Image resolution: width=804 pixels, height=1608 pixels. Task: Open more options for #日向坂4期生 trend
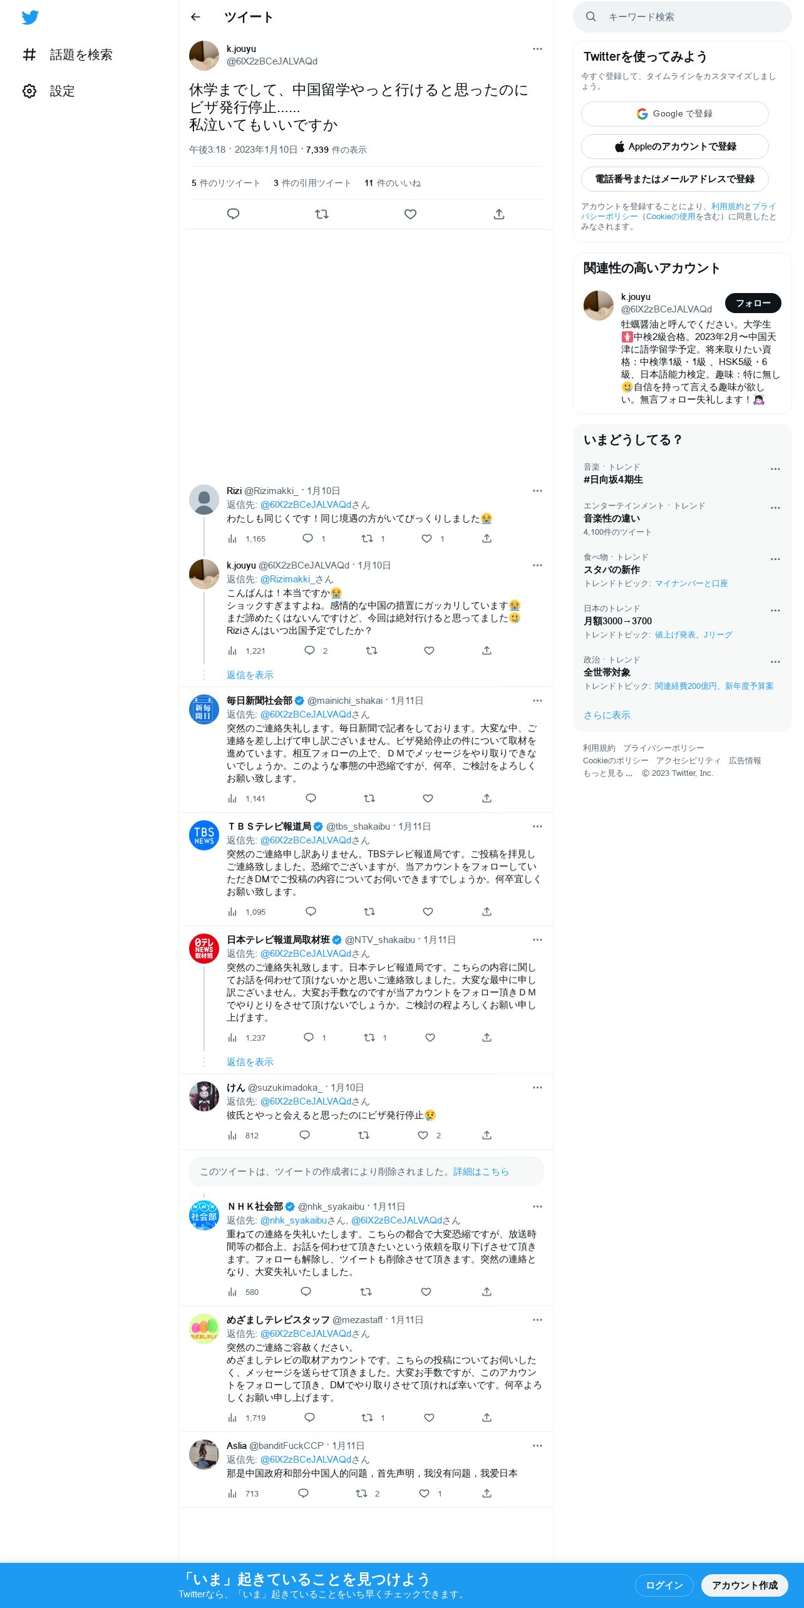point(775,469)
